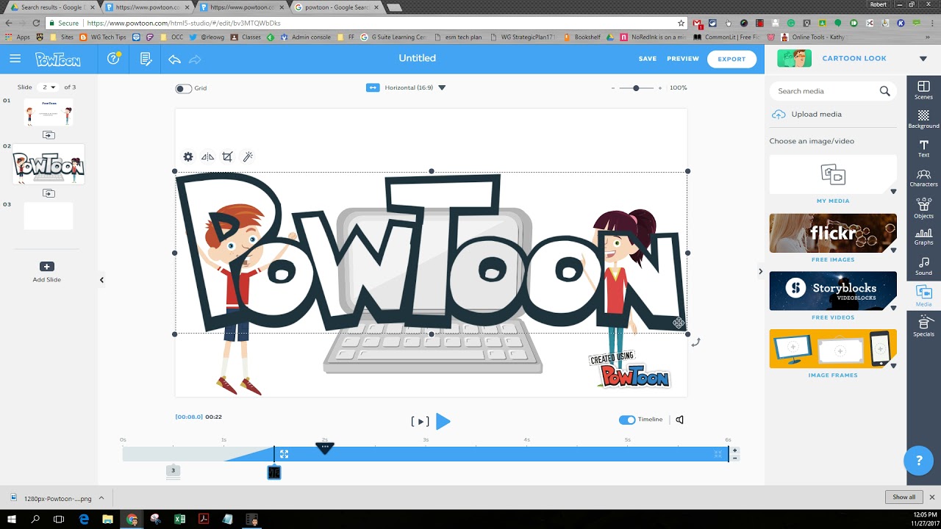Click Add Slide
The image size is (941, 529).
coord(47,271)
